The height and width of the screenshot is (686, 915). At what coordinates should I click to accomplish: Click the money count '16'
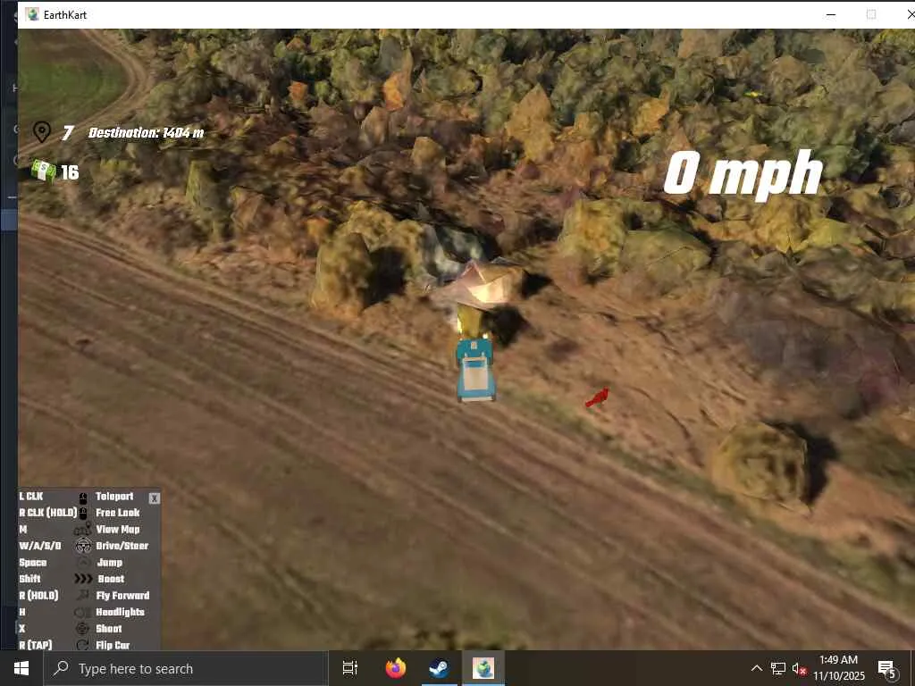point(70,172)
